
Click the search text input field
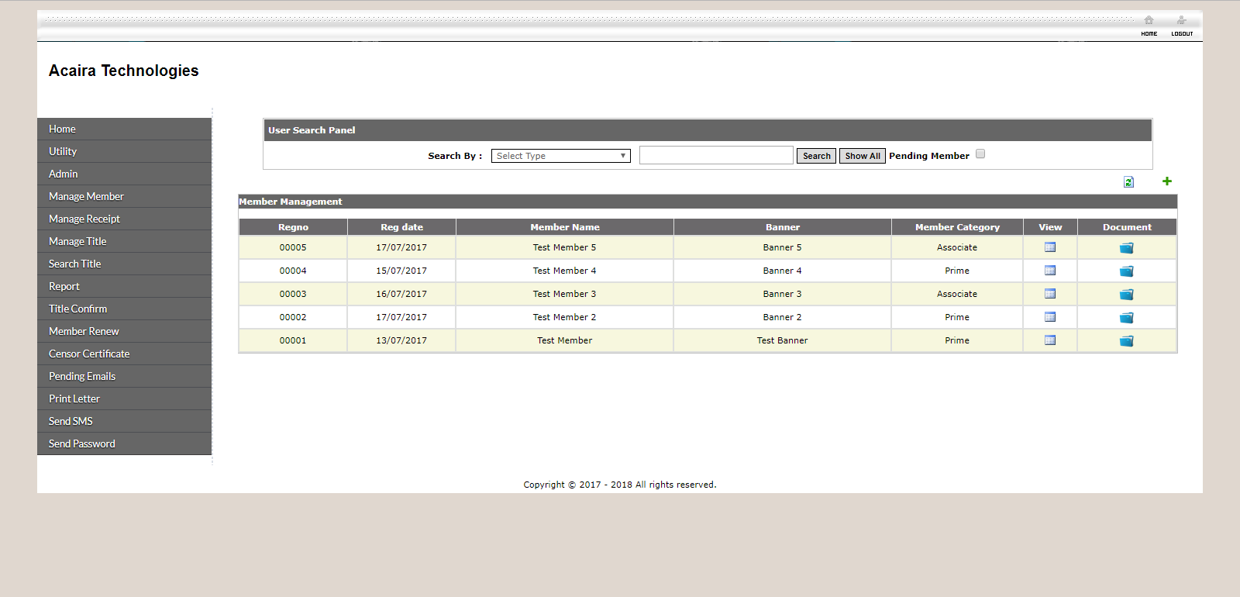pos(716,156)
